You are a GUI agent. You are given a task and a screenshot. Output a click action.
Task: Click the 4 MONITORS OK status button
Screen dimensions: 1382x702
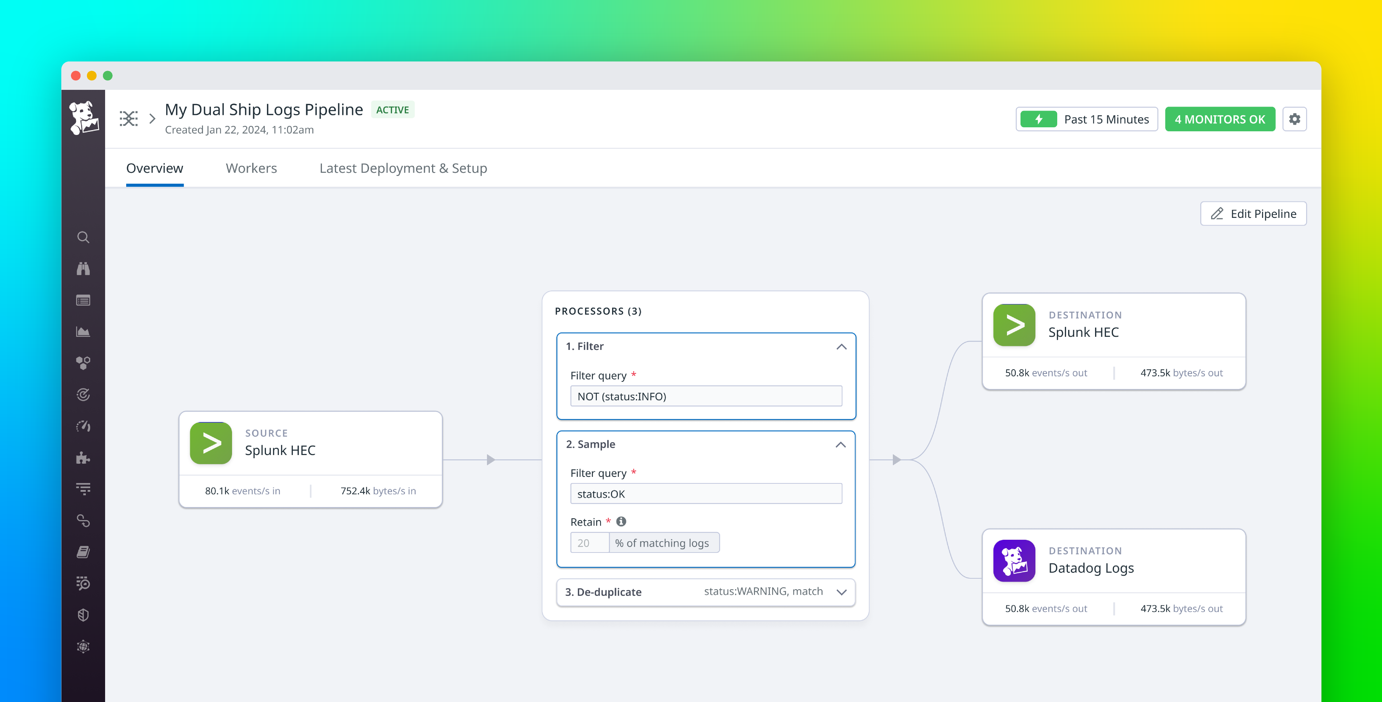point(1220,119)
